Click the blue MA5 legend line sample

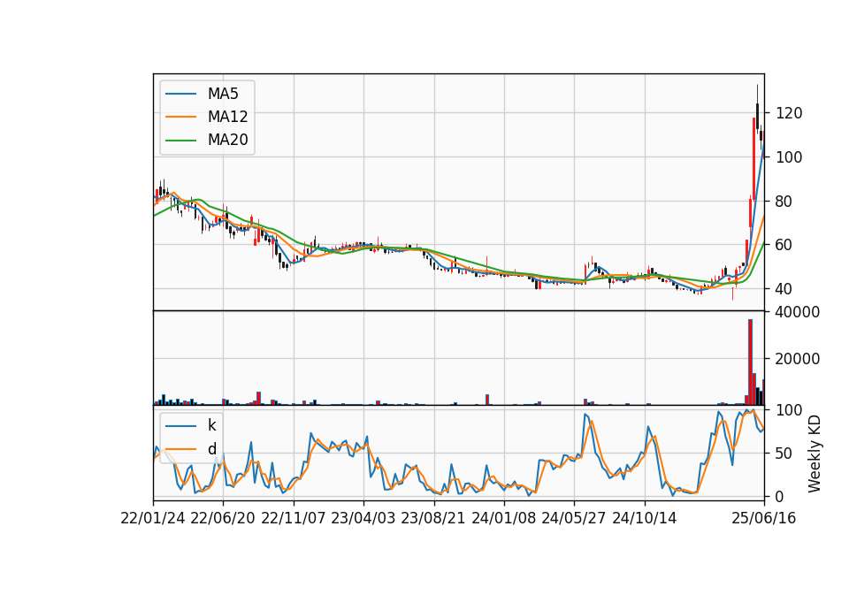180,94
